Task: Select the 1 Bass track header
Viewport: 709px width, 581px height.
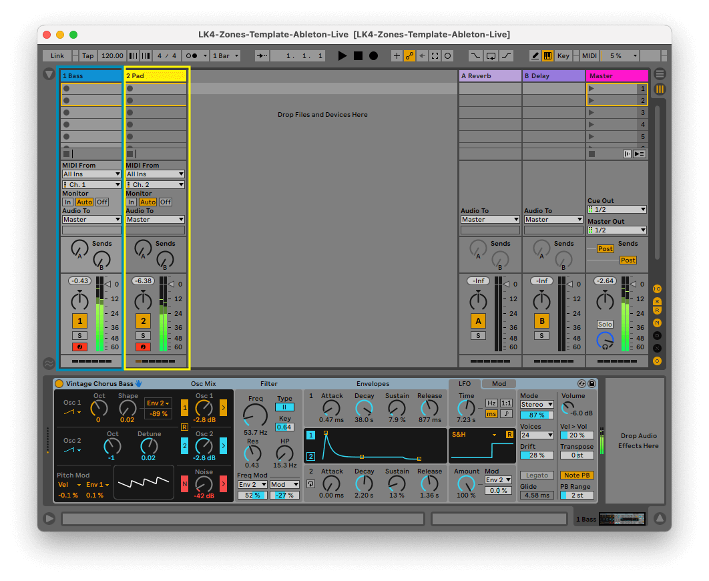Action: click(91, 76)
